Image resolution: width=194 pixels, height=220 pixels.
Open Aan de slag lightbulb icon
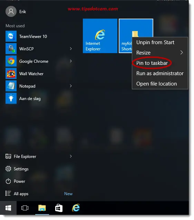pyautogui.click(x=11, y=98)
